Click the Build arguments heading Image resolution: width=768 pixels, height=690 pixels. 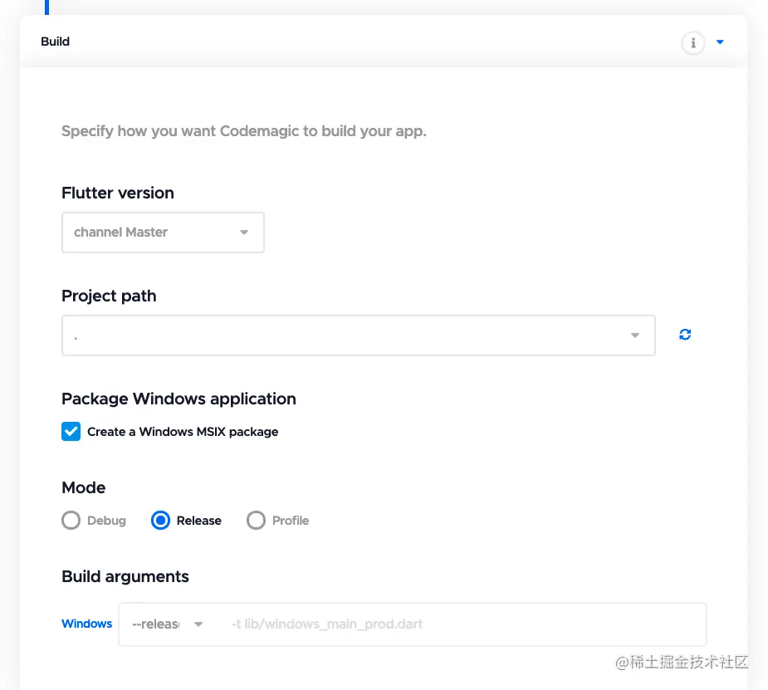pos(125,576)
